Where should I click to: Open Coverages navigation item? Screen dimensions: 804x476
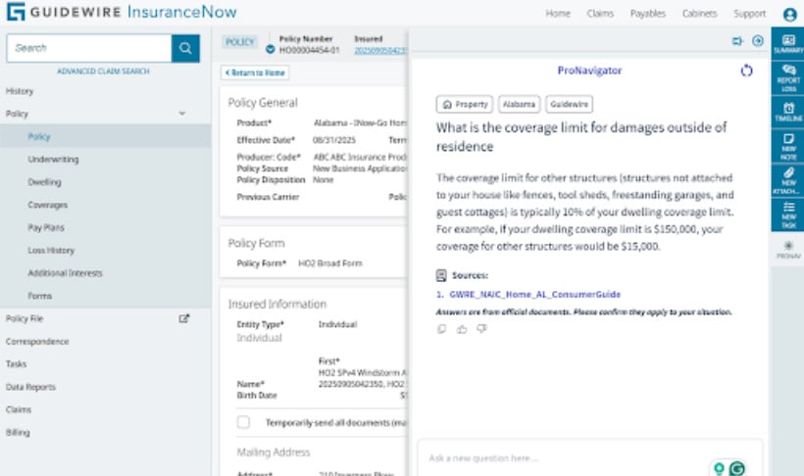[x=48, y=205]
